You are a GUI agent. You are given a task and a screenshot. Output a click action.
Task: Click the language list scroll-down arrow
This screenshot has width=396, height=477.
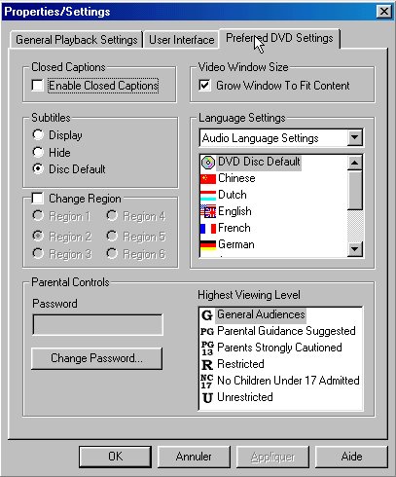354,249
